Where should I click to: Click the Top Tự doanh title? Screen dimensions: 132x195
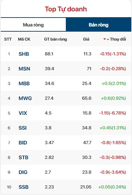[x=66, y=9]
